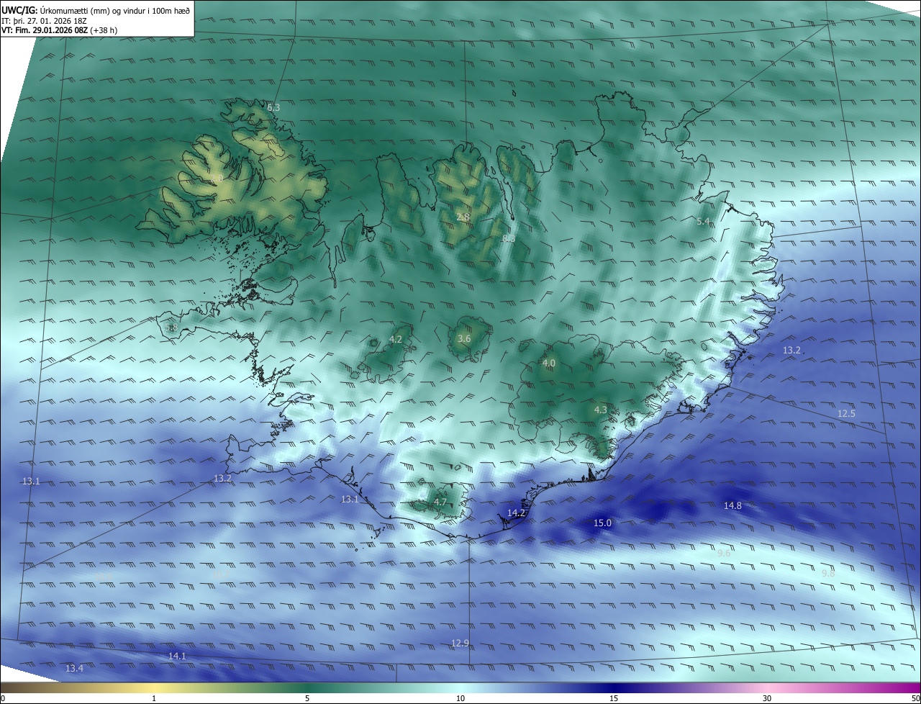Viewport: 921px width, 704px height.
Task: Click the 14.1 value label on the map
Action: [x=177, y=656]
